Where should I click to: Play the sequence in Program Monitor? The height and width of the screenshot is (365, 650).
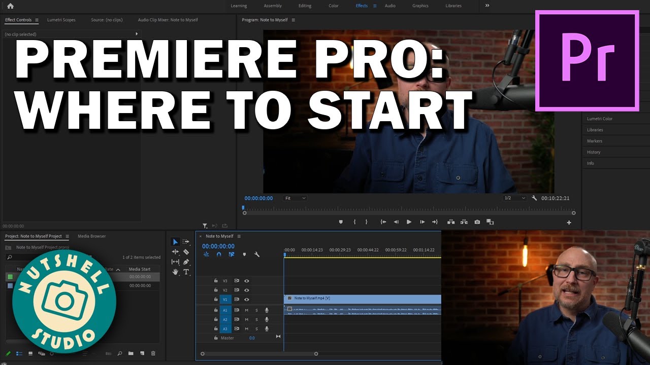409,222
